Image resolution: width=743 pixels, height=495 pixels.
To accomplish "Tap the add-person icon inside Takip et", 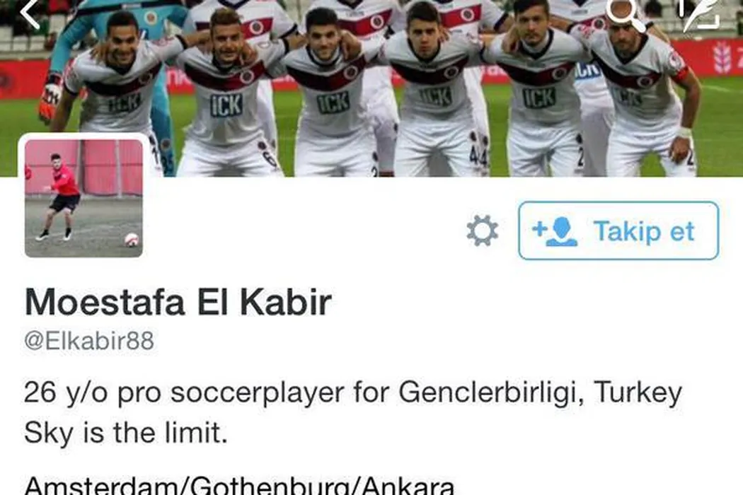I will (x=555, y=231).
